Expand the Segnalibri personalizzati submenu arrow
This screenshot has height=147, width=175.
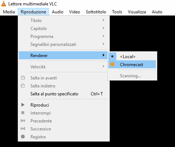pos(104,44)
